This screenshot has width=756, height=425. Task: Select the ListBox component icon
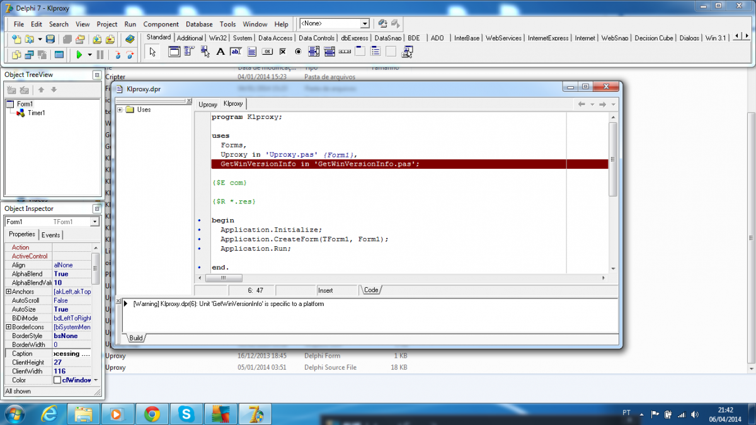point(313,52)
